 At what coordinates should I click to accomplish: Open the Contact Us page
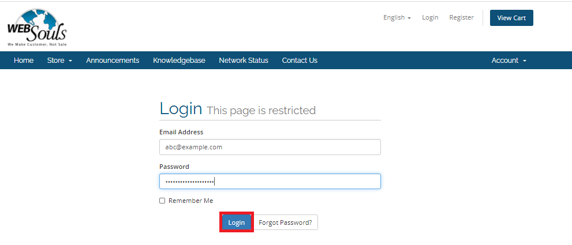click(300, 61)
